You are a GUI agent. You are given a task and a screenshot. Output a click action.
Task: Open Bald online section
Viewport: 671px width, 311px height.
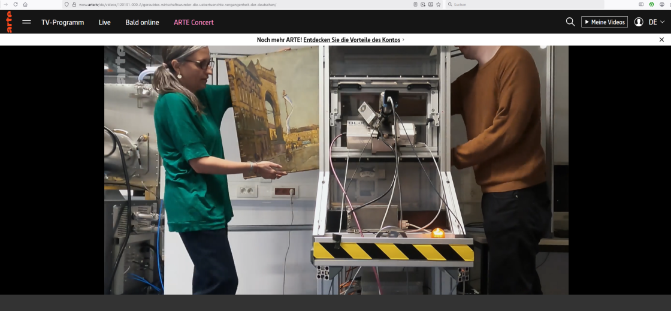pos(142,22)
